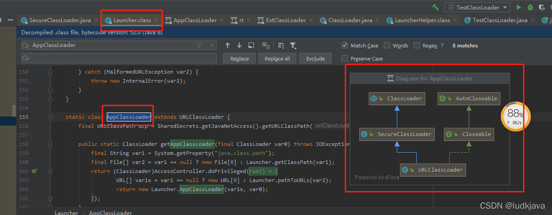This screenshot has height=215, width=552.
Task: Switch to the TestClassLoader.java tab
Action: (500, 20)
